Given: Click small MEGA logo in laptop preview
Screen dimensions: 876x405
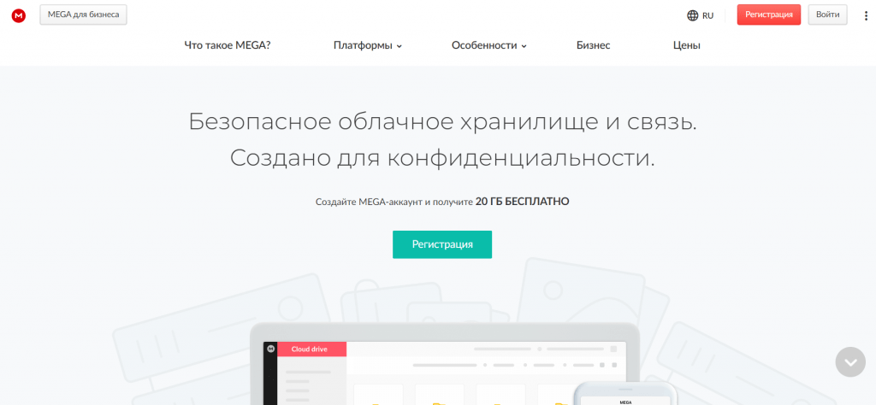Looking at the screenshot, I should coord(271,349).
